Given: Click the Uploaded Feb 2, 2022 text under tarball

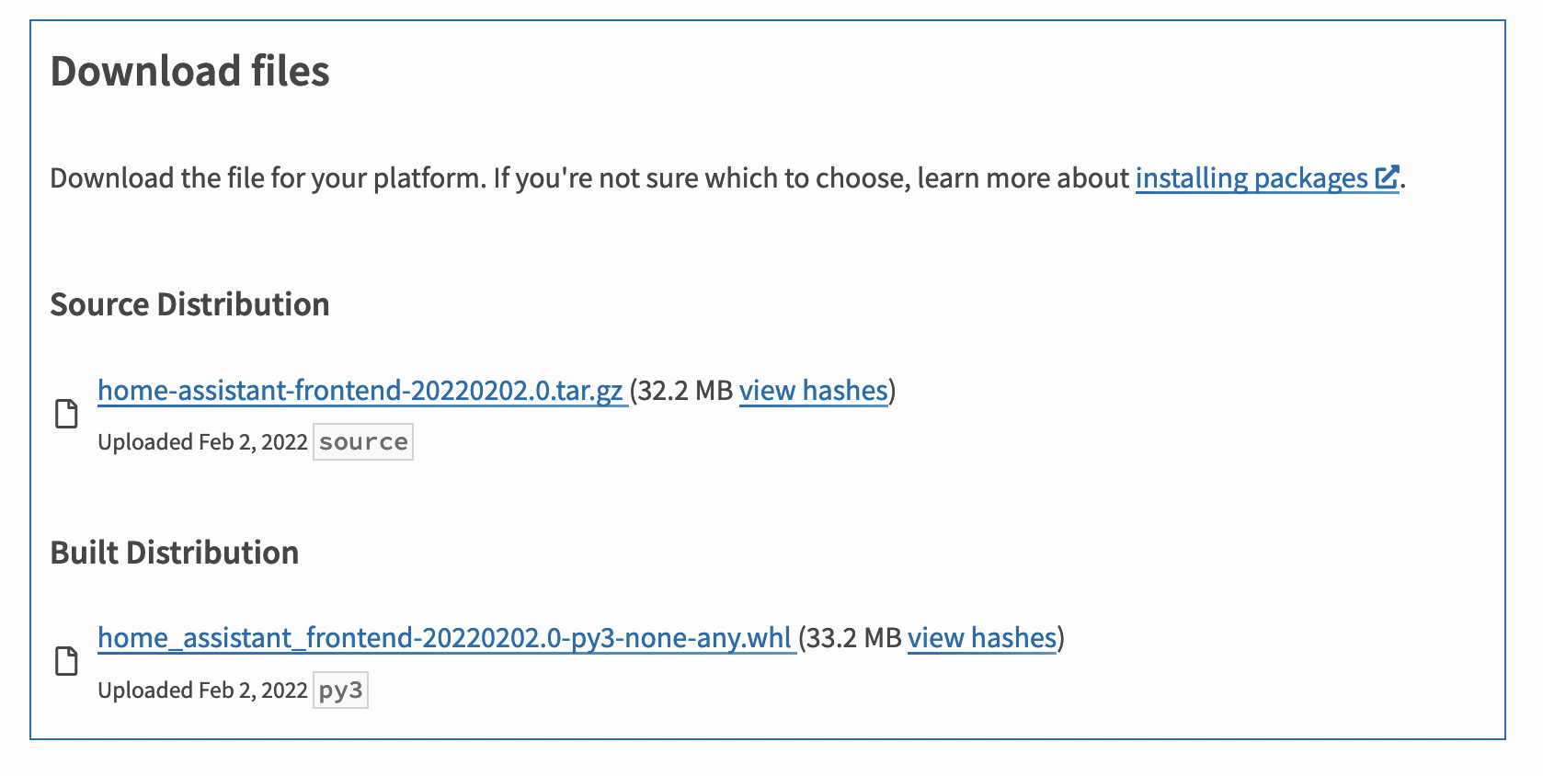Looking at the screenshot, I should (202, 441).
